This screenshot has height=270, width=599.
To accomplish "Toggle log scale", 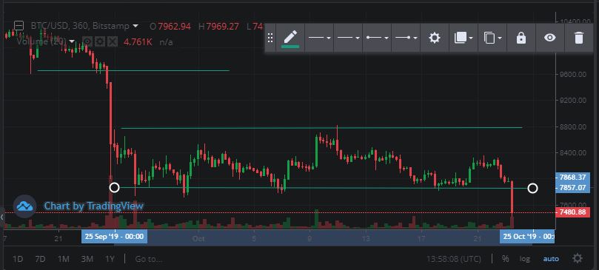I will point(525,259).
